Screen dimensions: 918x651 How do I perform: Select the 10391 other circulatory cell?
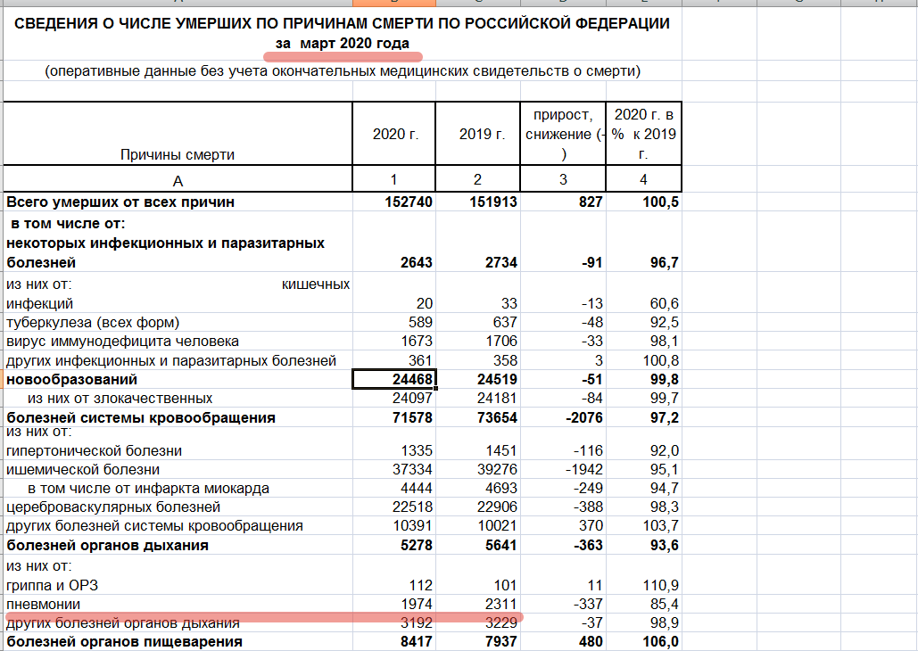[394, 526]
